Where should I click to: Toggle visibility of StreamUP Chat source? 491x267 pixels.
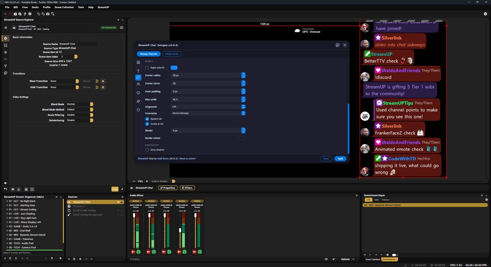118,202
